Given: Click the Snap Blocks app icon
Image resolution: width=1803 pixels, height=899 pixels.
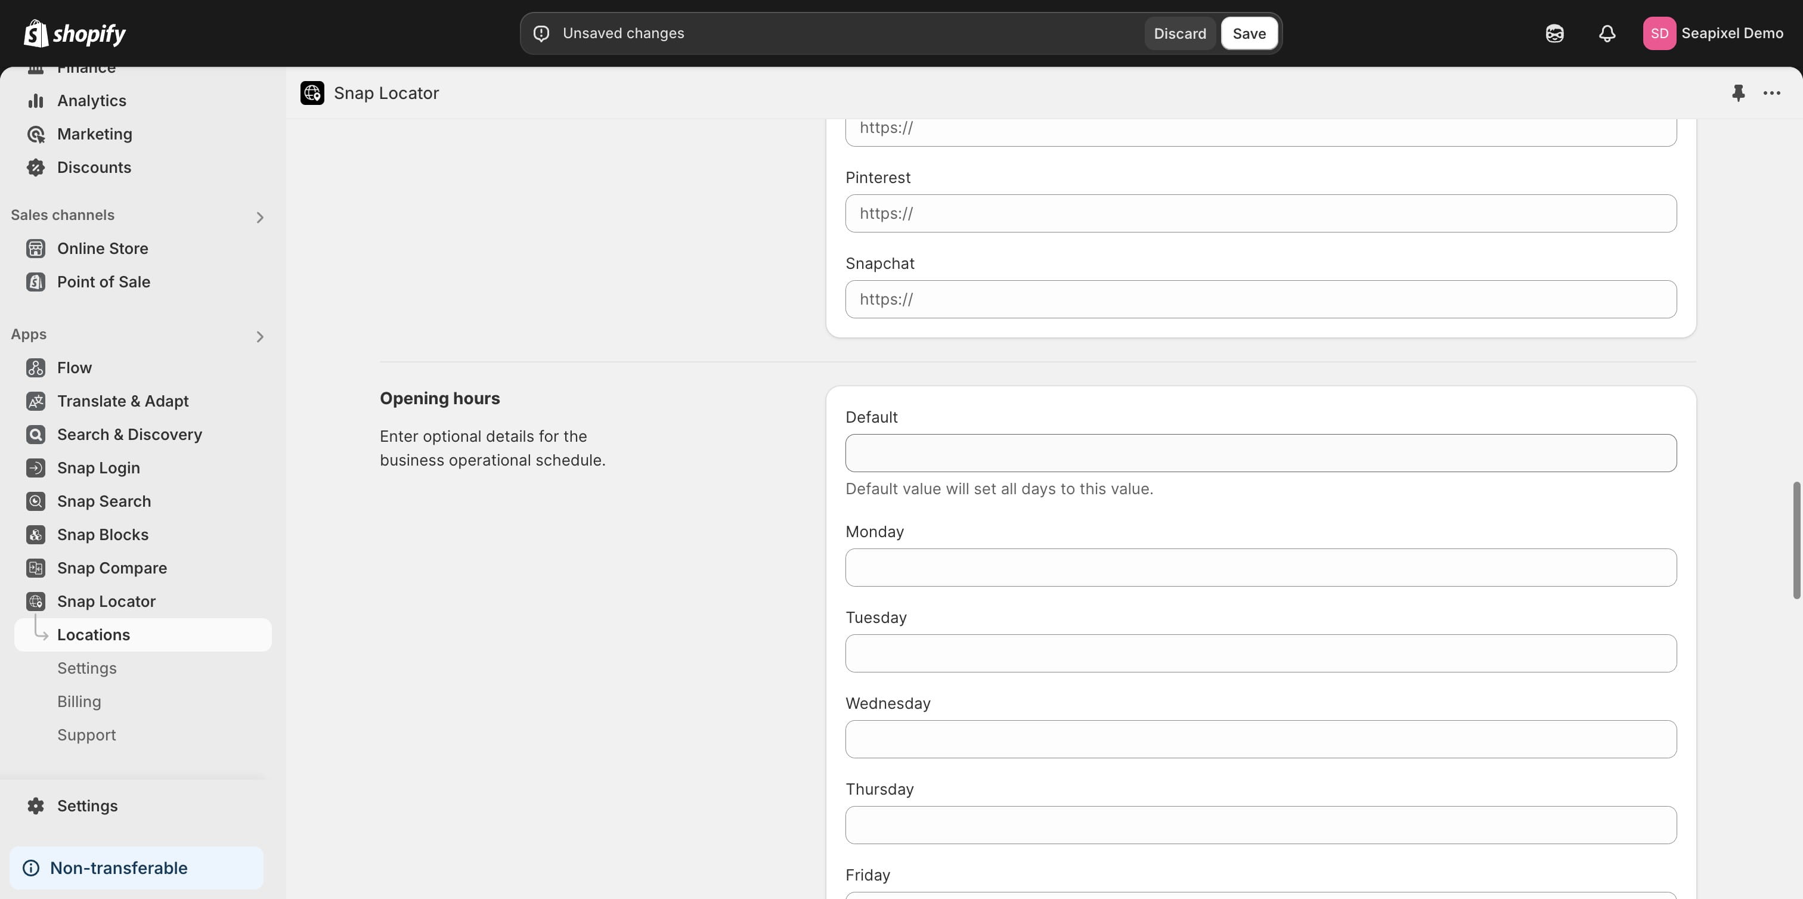Looking at the screenshot, I should coord(36,534).
